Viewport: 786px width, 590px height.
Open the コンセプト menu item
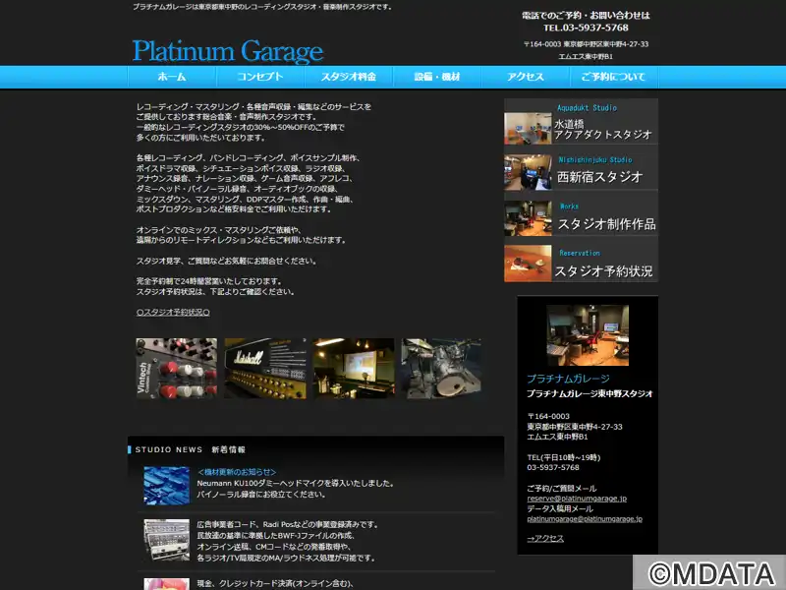pos(260,77)
